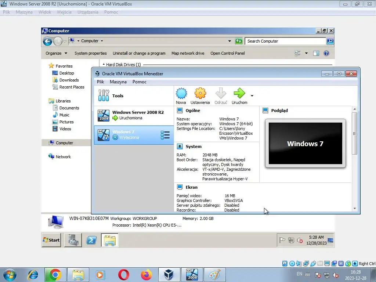Open the Organize dropdown
Viewport: 376px width, 282px height.
tap(56, 53)
